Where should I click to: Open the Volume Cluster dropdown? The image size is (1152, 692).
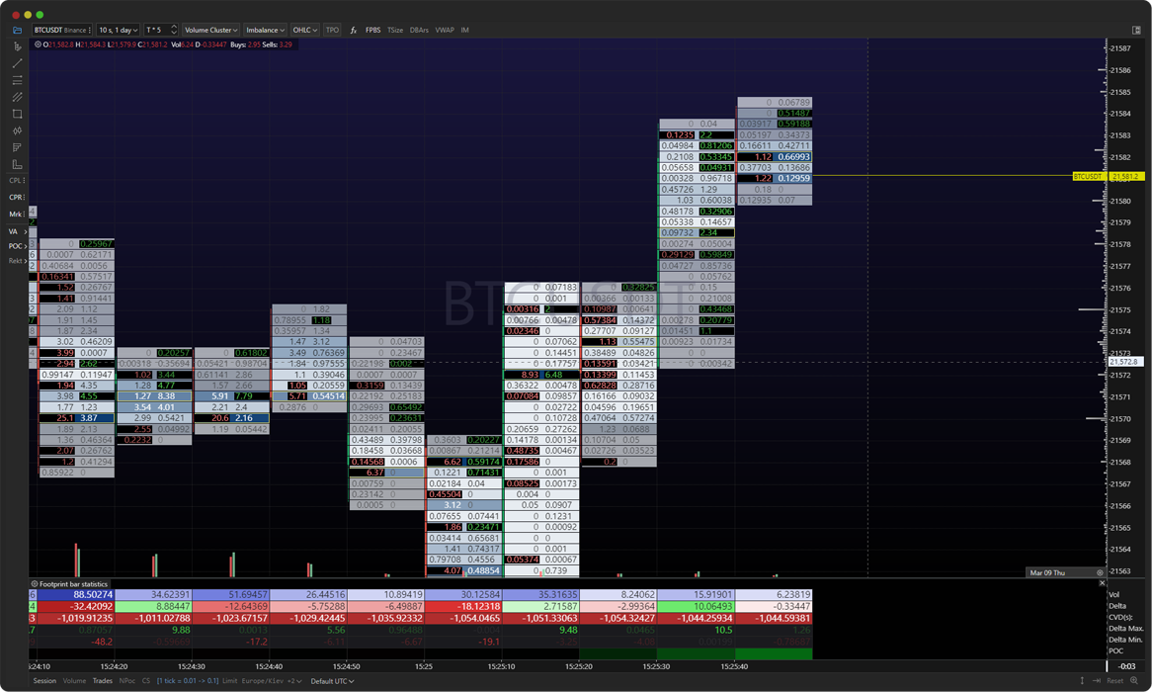(x=210, y=30)
